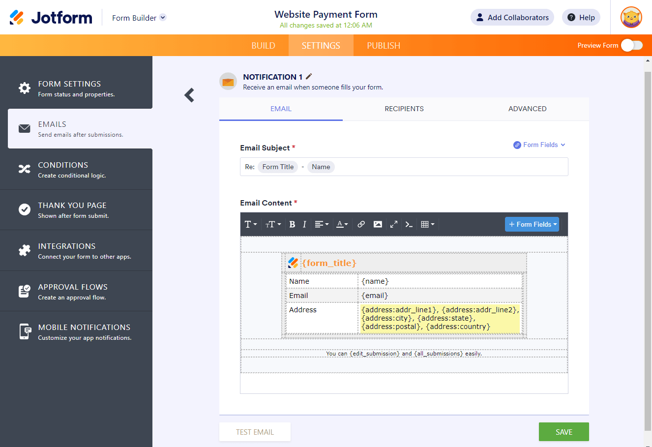Open the text color dropdown

coord(342,224)
